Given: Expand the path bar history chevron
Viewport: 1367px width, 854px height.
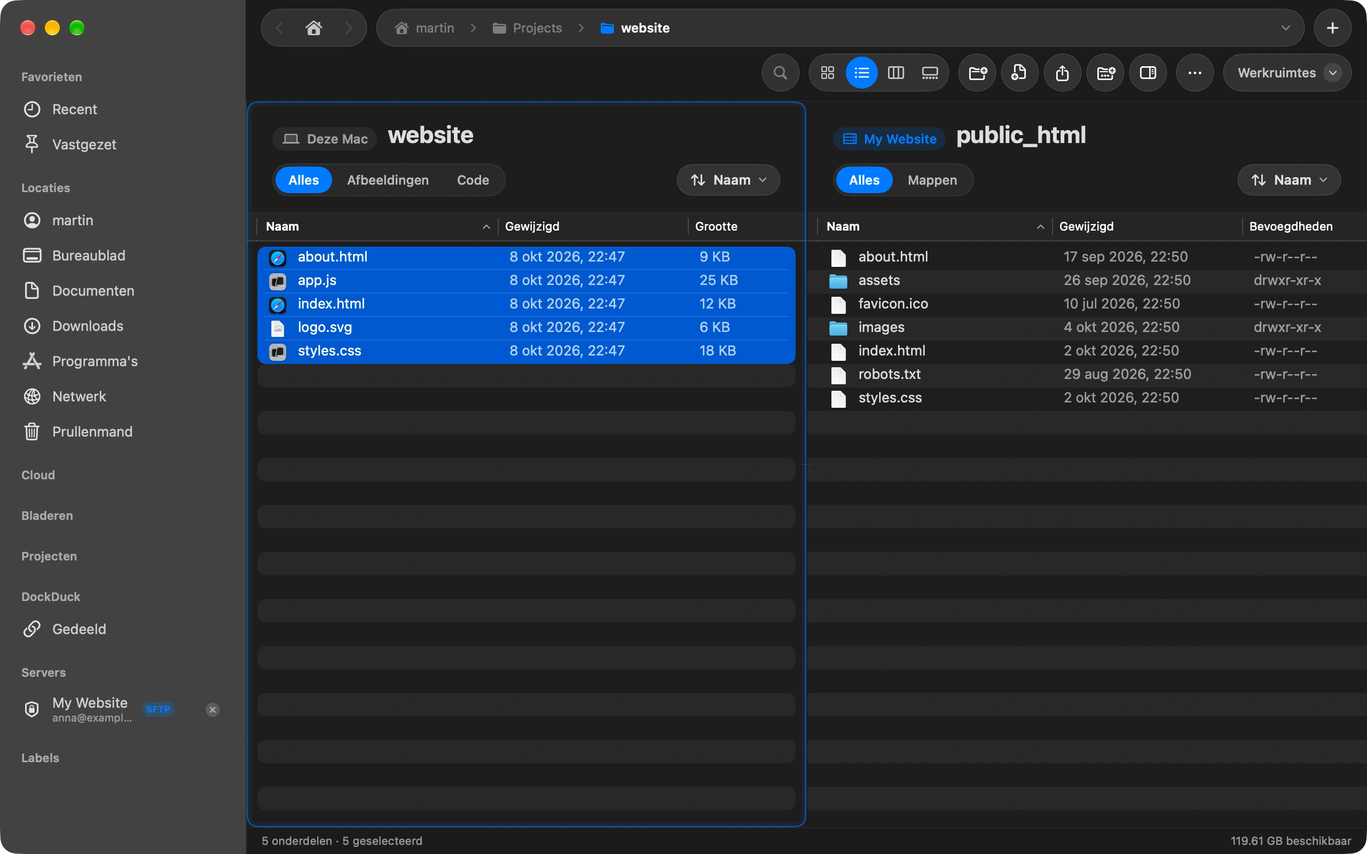Looking at the screenshot, I should click(x=1286, y=28).
